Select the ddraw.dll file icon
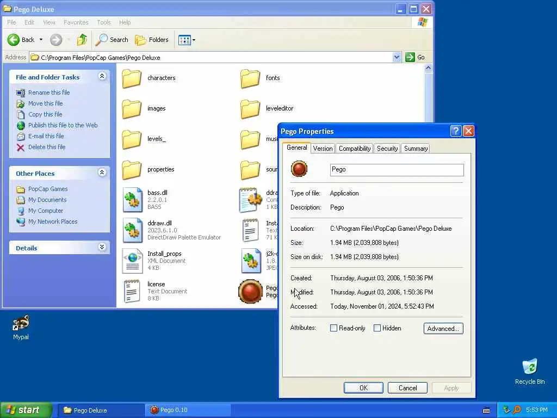This screenshot has height=418, width=557. [x=133, y=231]
